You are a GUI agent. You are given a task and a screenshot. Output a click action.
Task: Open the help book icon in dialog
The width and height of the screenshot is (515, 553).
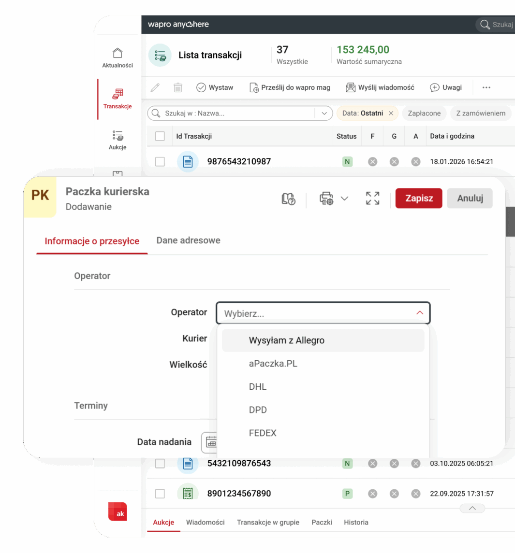tap(288, 199)
